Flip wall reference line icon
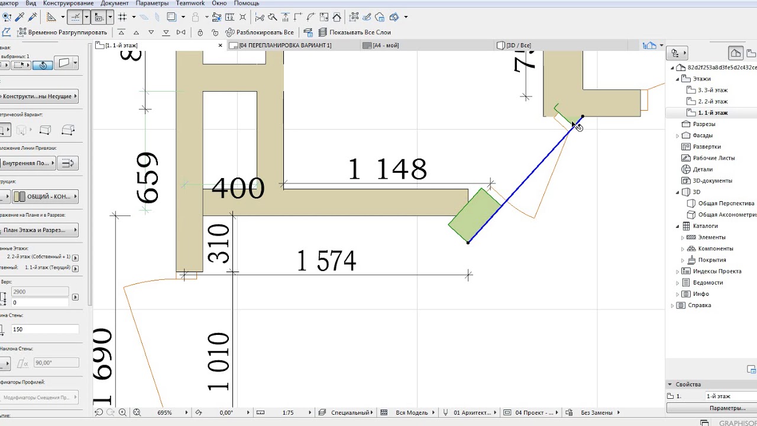 coord(69,163)
